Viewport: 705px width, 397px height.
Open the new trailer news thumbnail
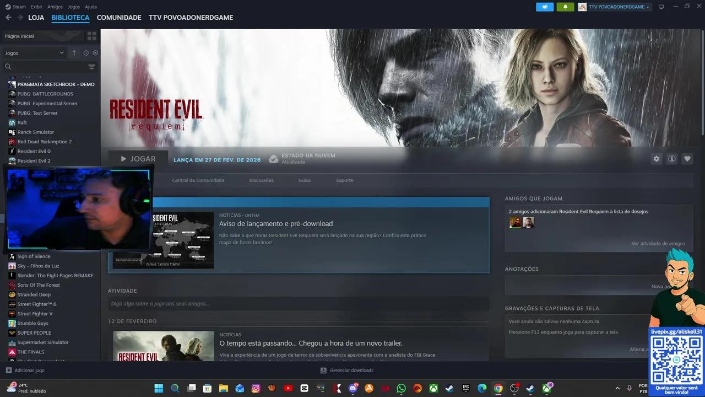[x=164, y=346]
